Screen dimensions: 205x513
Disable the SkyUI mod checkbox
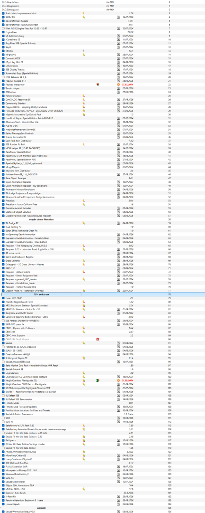pos(3,47)
